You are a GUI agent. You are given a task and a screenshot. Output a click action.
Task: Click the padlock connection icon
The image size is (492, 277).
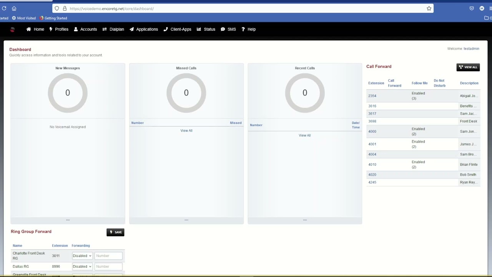(65, 8)
